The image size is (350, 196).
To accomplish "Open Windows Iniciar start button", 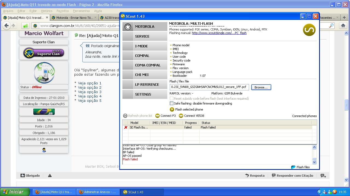I will point(15,192).
